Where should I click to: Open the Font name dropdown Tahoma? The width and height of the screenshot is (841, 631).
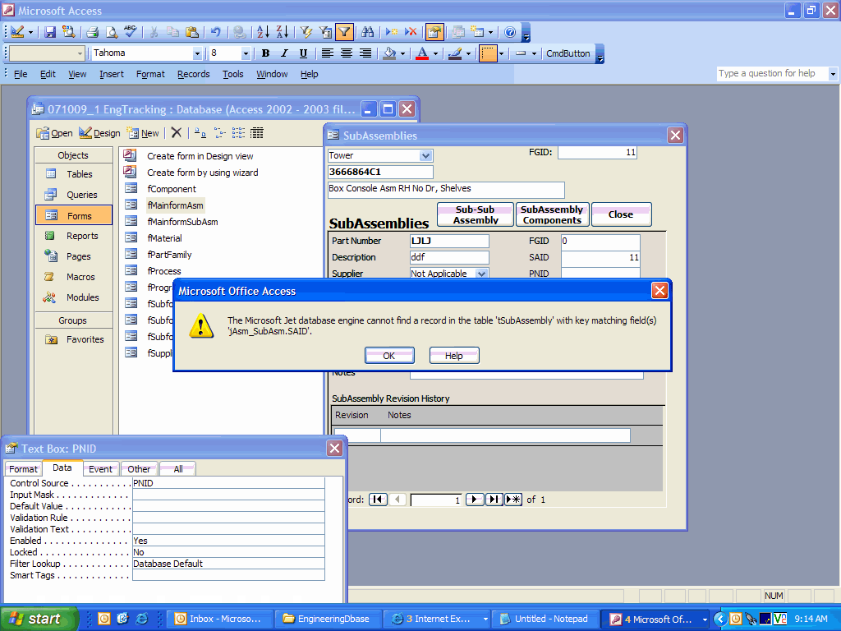click(x=197, y=53)
